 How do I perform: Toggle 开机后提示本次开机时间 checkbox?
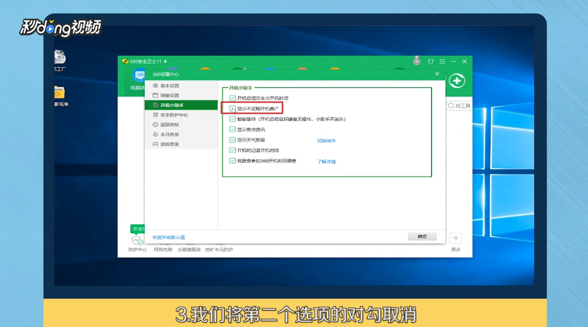pyautogui.click(x=232, y=99)
